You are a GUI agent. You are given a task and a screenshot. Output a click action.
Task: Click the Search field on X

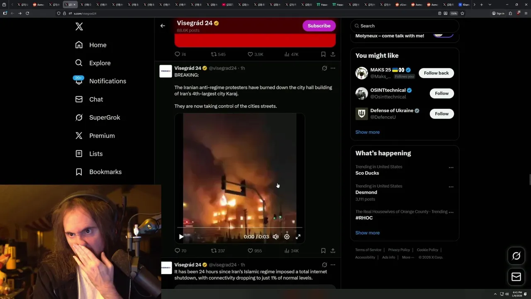(404, 26)
